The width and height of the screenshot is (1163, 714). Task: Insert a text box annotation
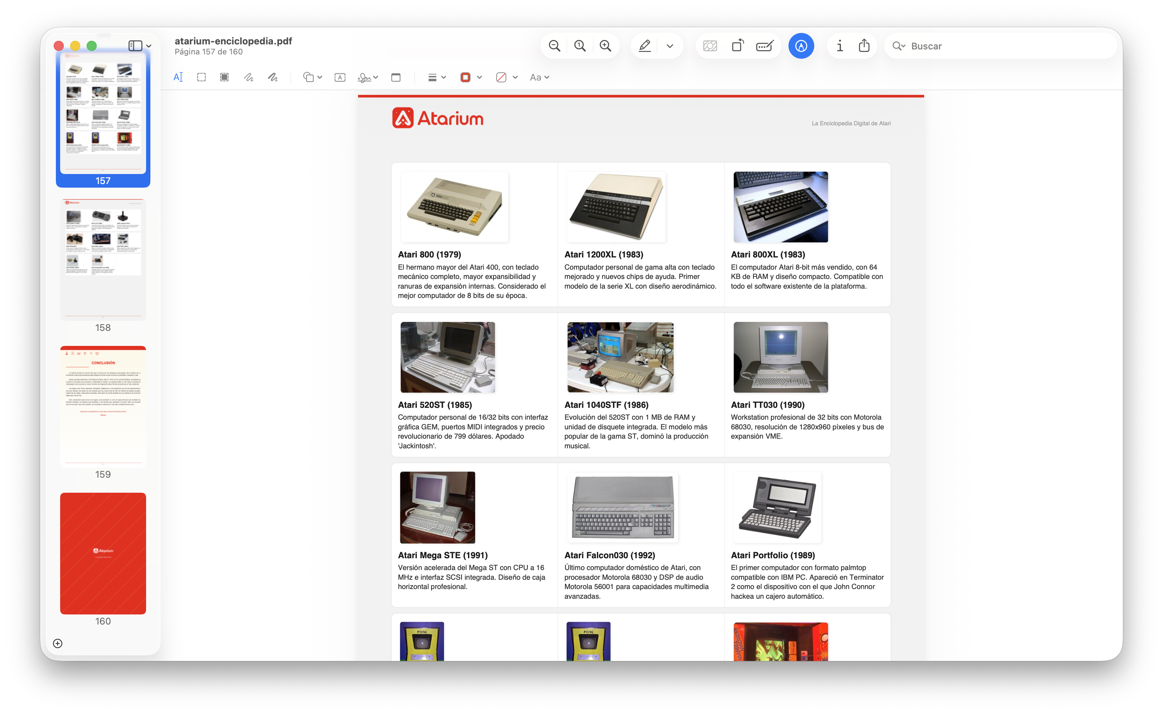[x=340, y=77]
